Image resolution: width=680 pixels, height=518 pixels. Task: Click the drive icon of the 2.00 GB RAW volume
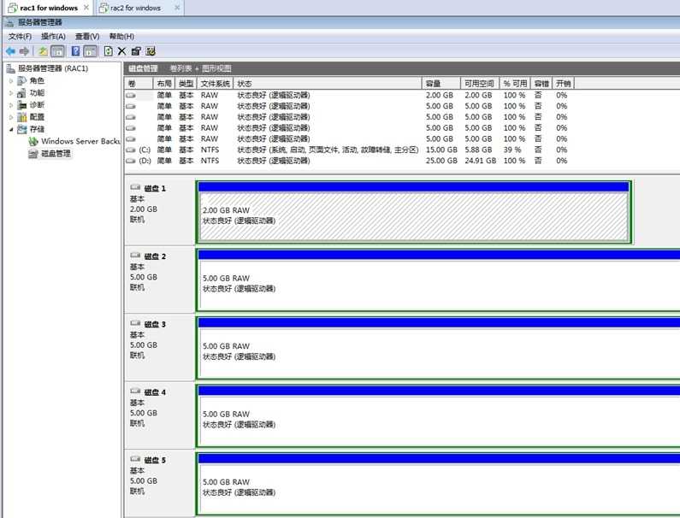point(131,96)
